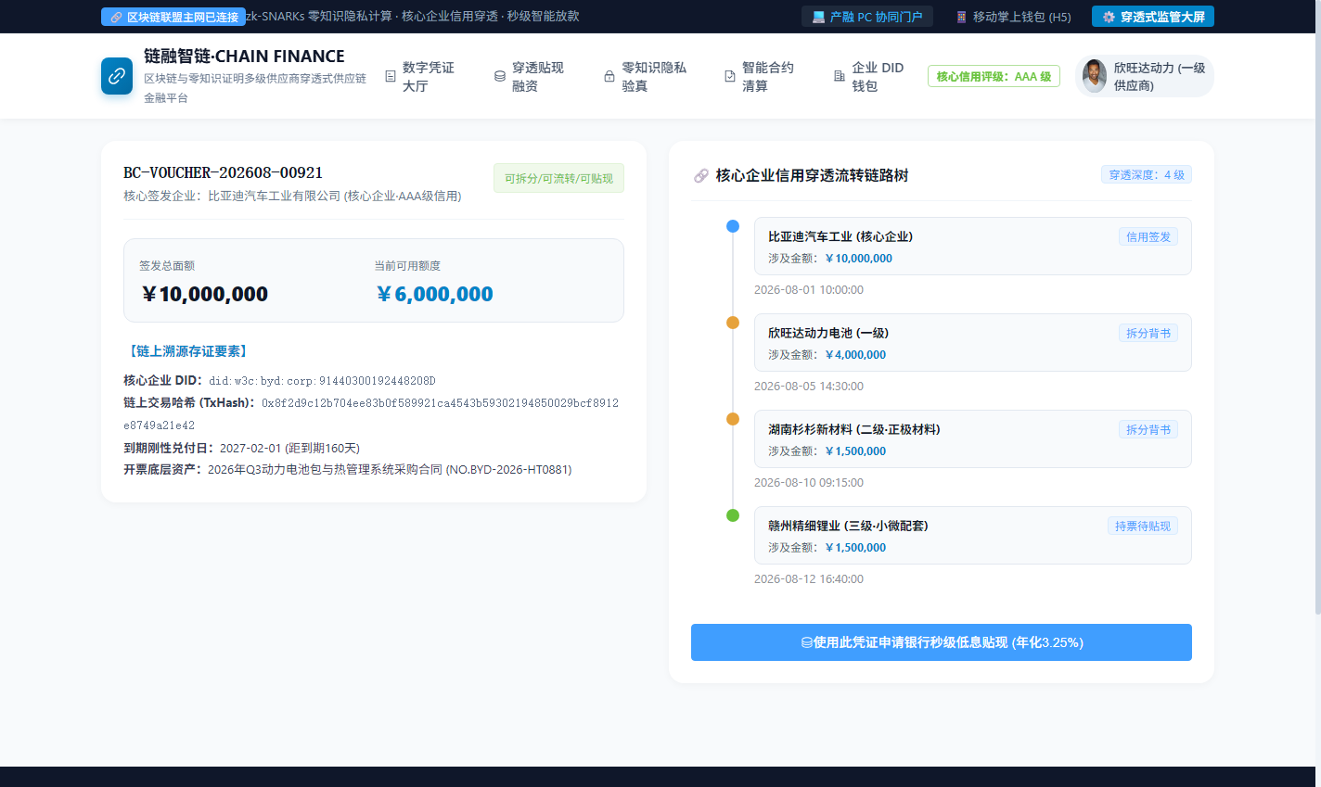Click the 企业 DID 钱包 building icon
Image resolution: width=1321 pixels, height=787 pixels.
point(840,77)
